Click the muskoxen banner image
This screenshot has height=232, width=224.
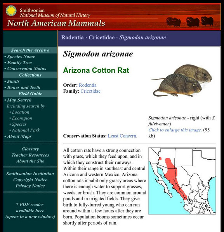pyautogui.click(x=190, y=22)
